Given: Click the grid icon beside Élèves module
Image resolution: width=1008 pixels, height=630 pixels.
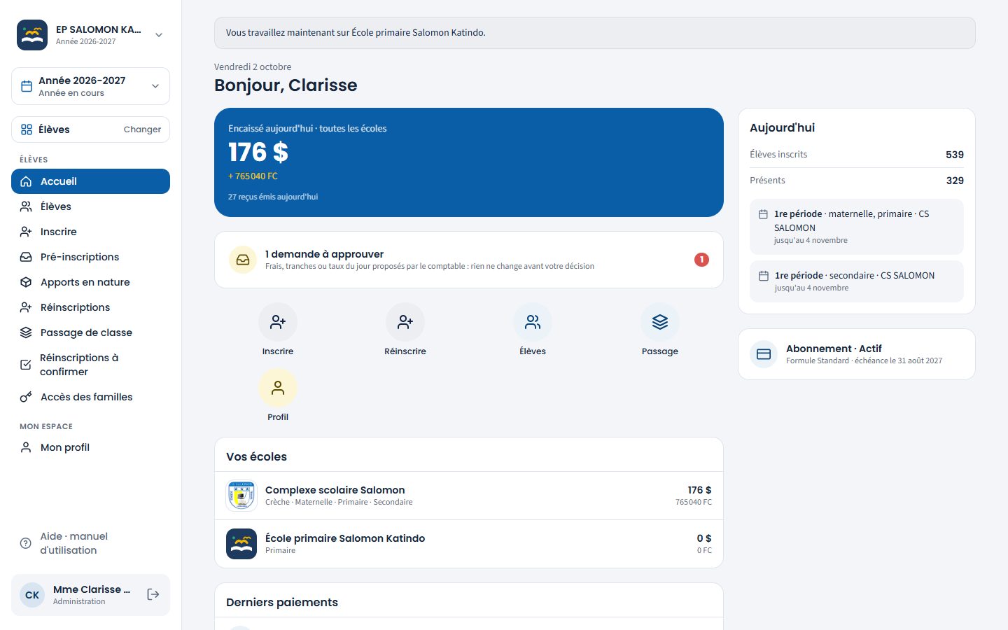Looking at the screenshot, I should tap(27, 129).
